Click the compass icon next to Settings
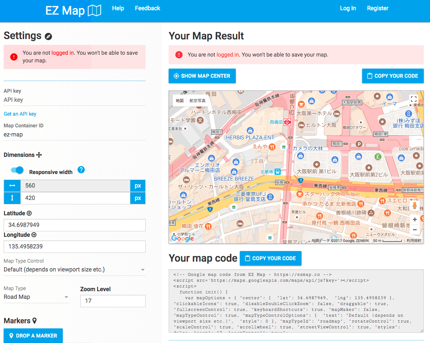 coord(48,36)
